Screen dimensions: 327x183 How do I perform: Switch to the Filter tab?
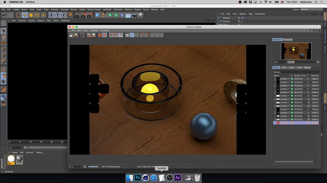pos(299,68)
